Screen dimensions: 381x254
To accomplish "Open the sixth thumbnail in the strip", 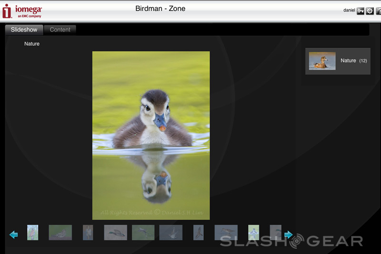I will 170,233.
